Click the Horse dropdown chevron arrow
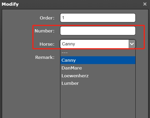Screen dimensions: 150x118 132,44
